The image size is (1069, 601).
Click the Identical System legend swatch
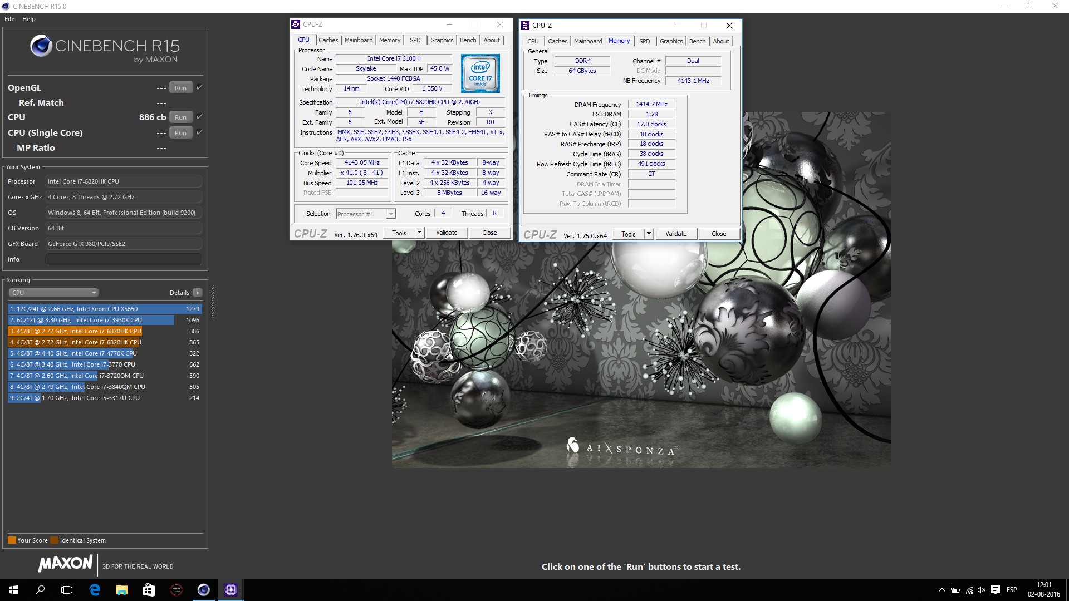(54, 540)
